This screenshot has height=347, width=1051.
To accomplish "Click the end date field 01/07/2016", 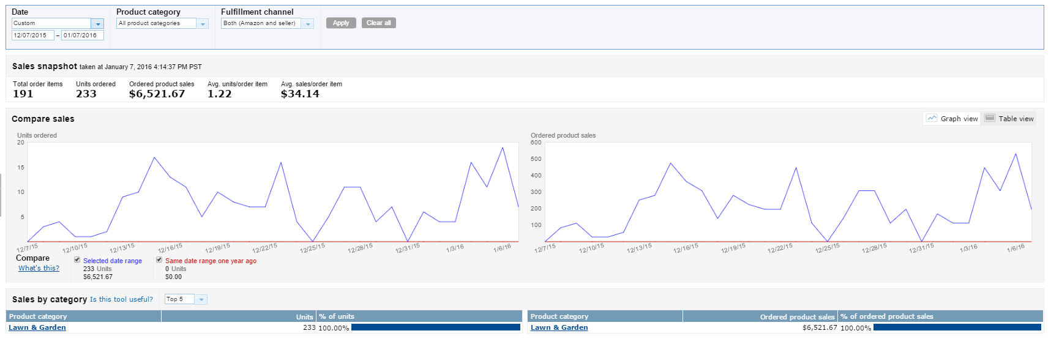I will (x=82, y=35).
